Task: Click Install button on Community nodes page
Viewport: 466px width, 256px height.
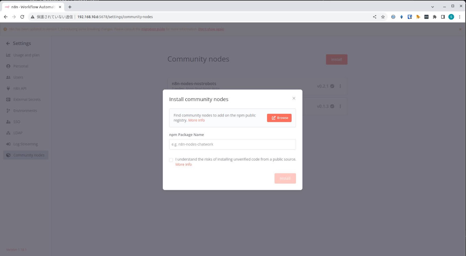Action: tap(337, 60)
